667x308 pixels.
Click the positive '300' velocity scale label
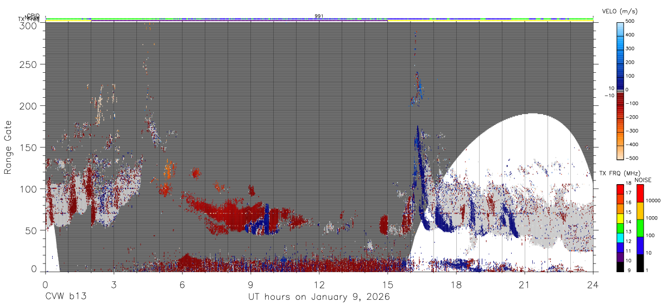(x=631, y=48)
